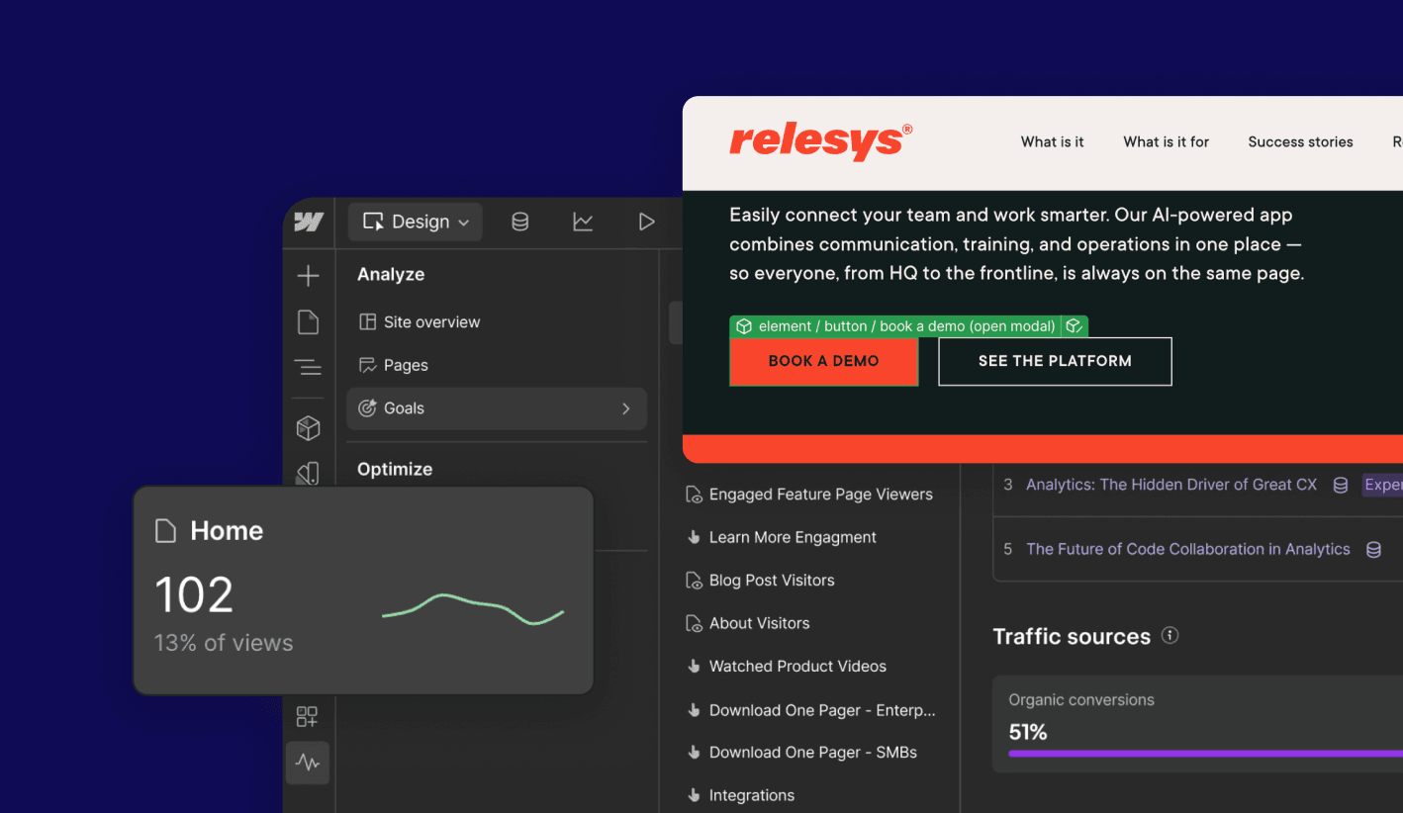Click the SEE THE PLATFORM button
This screenshot has width=1403, height=813.
[x=1055, y=361]
